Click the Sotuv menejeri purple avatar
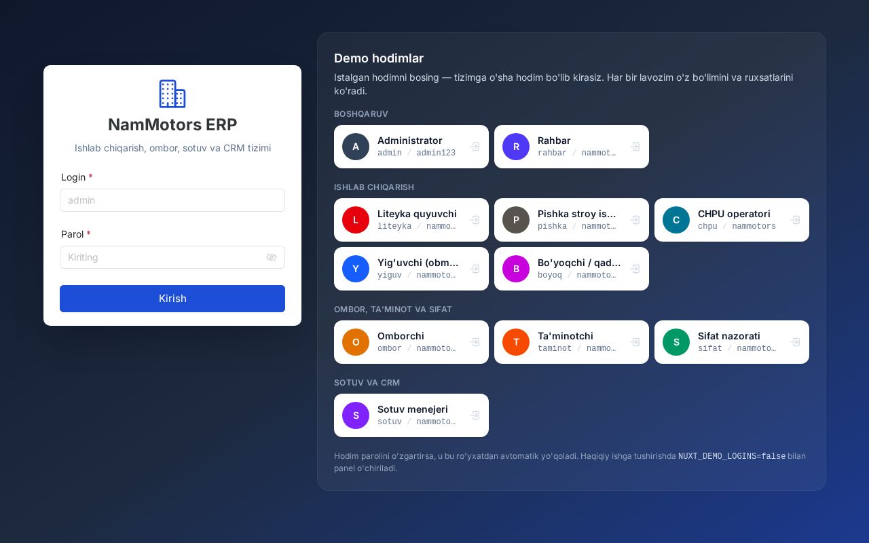The width and height of the screenshot is (869, 543). pos(356,415)
